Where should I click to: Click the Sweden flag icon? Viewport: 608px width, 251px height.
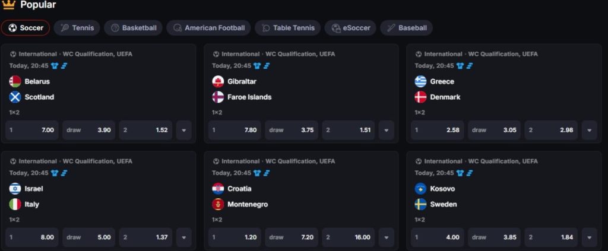[x=420, y=204]
